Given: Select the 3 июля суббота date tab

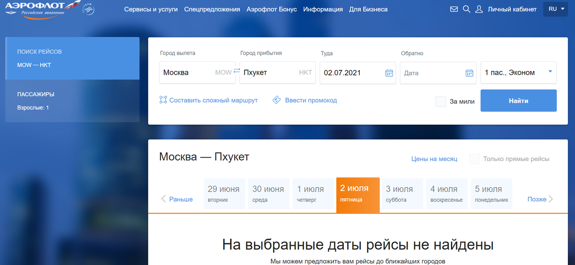Looking at the screenshot, I should [402, 194].
